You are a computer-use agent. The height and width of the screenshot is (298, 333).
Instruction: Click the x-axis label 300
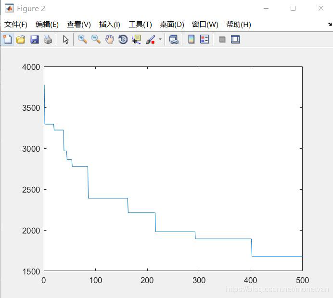point(199,280)
